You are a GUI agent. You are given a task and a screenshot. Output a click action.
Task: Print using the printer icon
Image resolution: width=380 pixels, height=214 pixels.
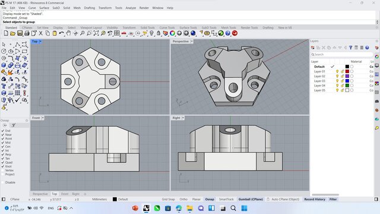(x=27, y=33)
